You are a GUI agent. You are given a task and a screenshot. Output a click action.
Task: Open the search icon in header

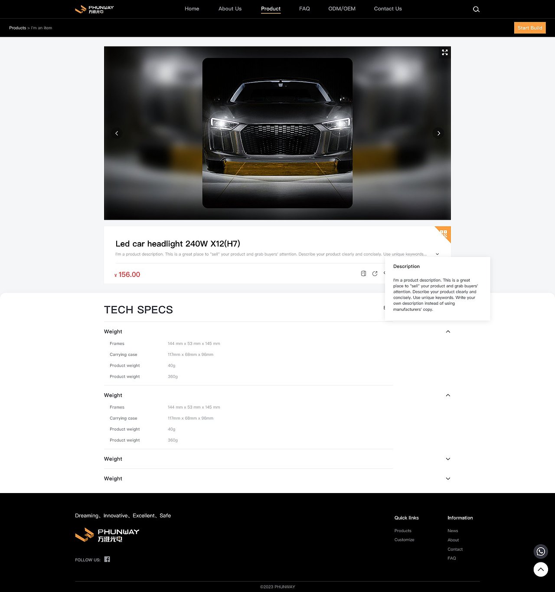click(476, 9)
